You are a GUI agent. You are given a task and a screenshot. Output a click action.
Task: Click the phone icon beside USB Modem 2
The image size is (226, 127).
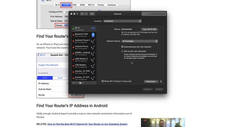(x=93, y=60)
